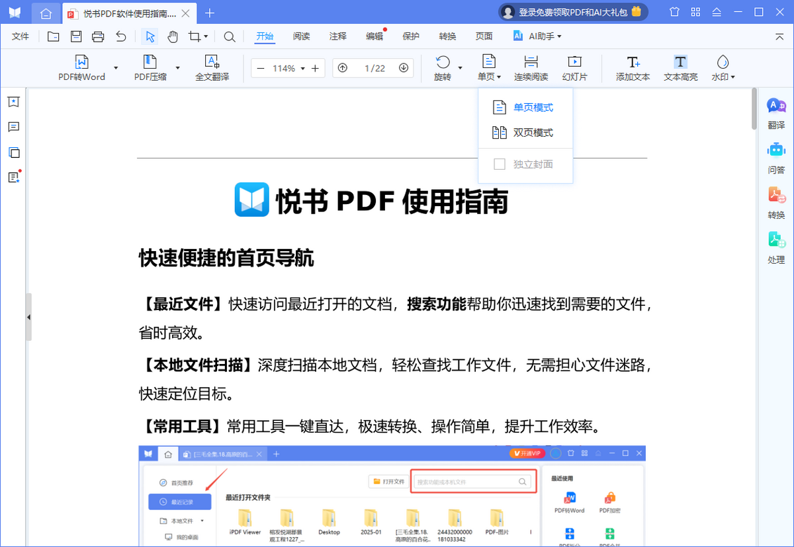Image resolution: width=794 pixels, height=547 pixels.
Task: Open the comments panel in left sidebar
Action: pyautogui.click(x=13, y=127)
